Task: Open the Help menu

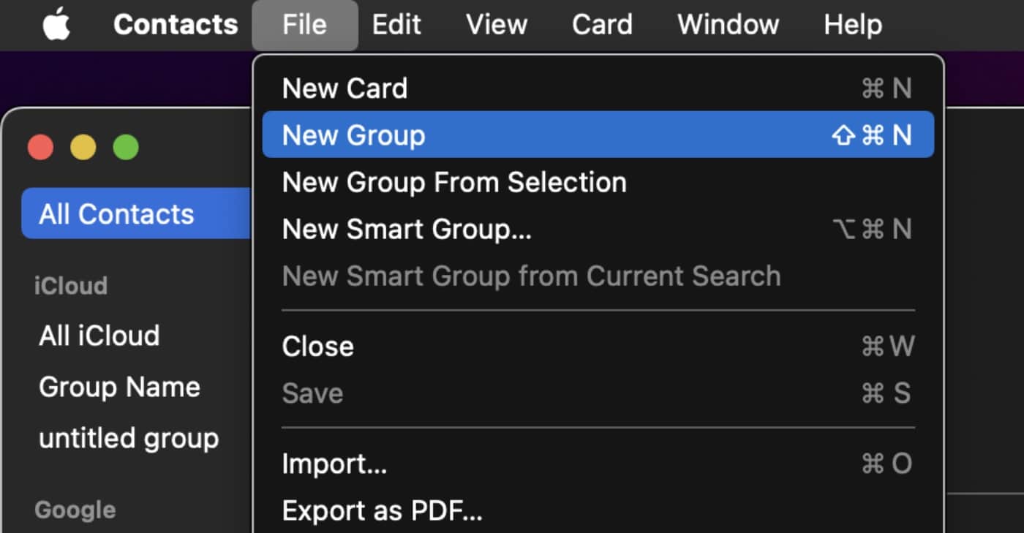Action: pyautogui.click(x=853, y=25)
